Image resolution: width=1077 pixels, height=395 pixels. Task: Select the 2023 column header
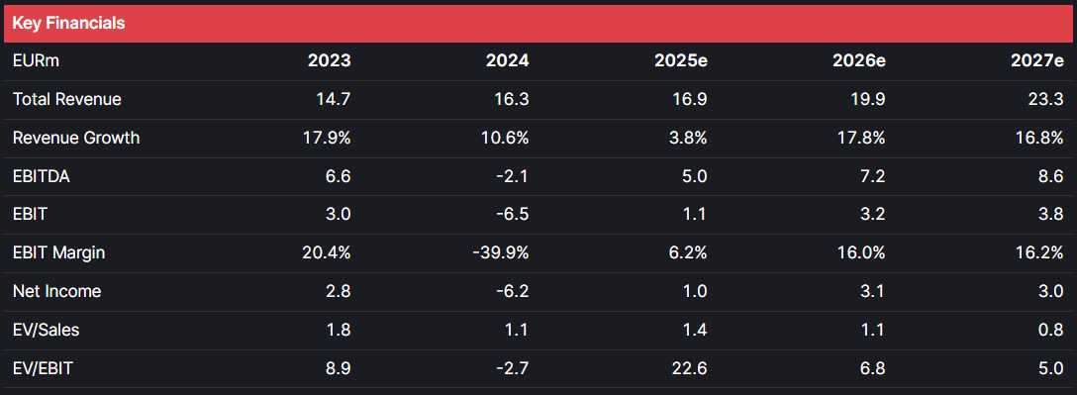click(329, 60)
